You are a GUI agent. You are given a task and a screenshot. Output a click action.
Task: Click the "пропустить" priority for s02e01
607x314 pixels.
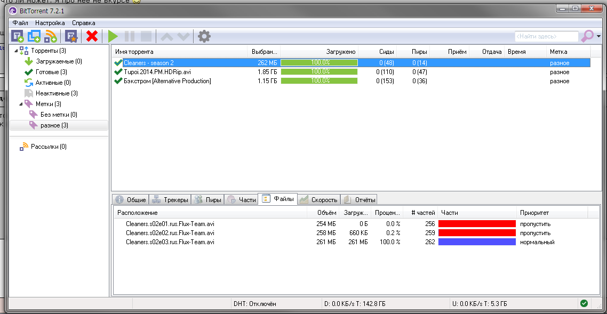click(x=535, y=224)
